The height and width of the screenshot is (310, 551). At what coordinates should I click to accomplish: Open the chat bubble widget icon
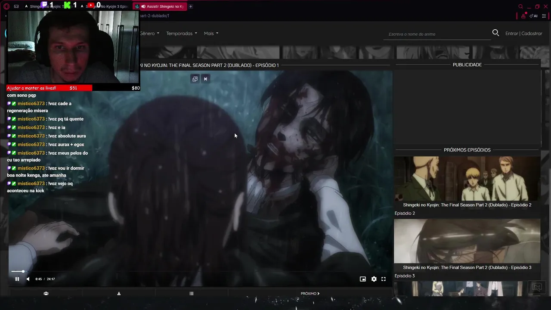click(537, 287)
